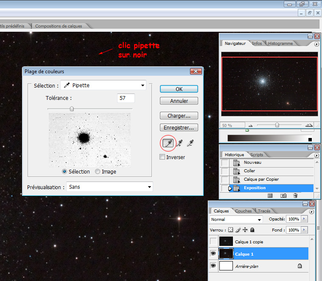Open the Compositions de calques tab

pos(59,26)
